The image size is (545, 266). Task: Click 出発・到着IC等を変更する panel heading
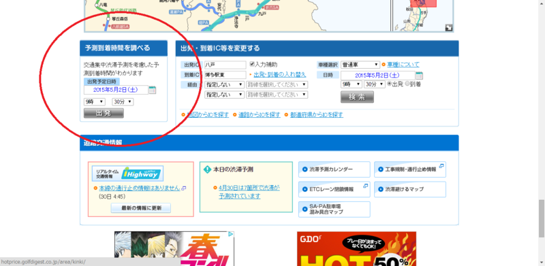[220, 48]
